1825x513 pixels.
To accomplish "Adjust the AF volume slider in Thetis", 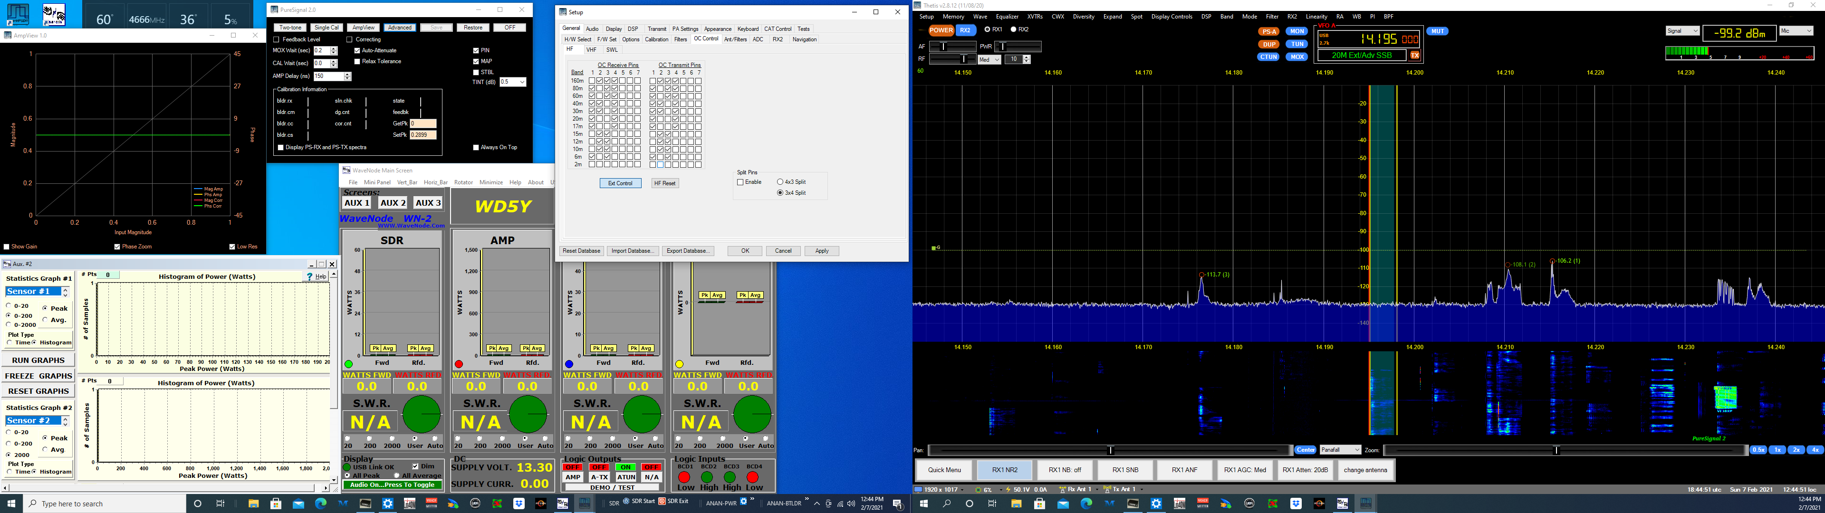I will (x=953, y=46).
